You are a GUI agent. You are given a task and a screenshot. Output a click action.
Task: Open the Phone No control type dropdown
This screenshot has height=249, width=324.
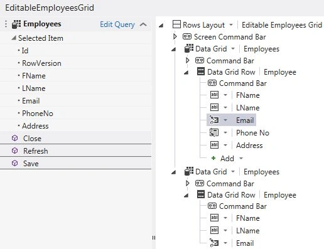click(x=225, y=132)
